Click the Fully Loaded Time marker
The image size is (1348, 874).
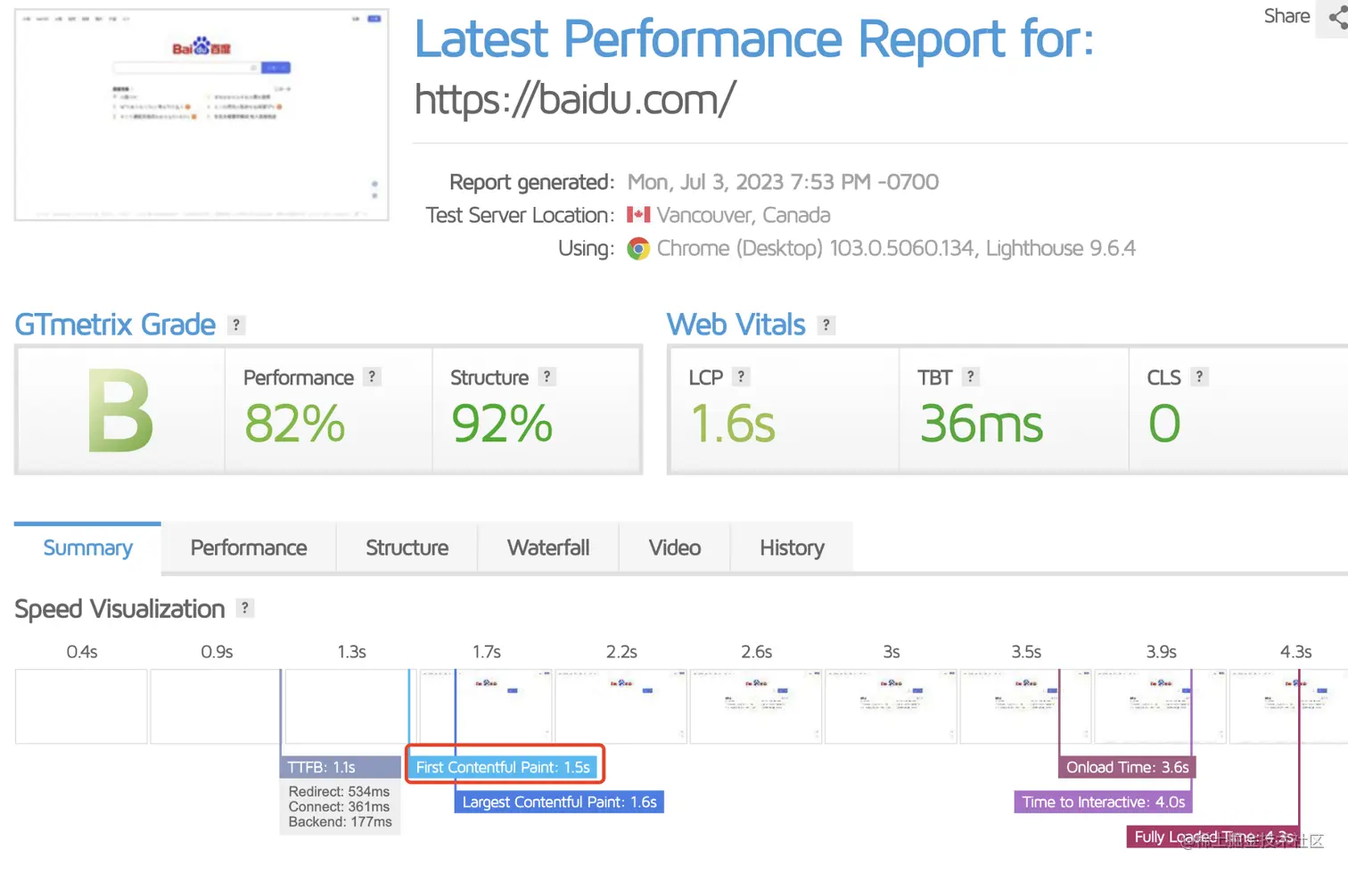click(x=1213, y=837)
